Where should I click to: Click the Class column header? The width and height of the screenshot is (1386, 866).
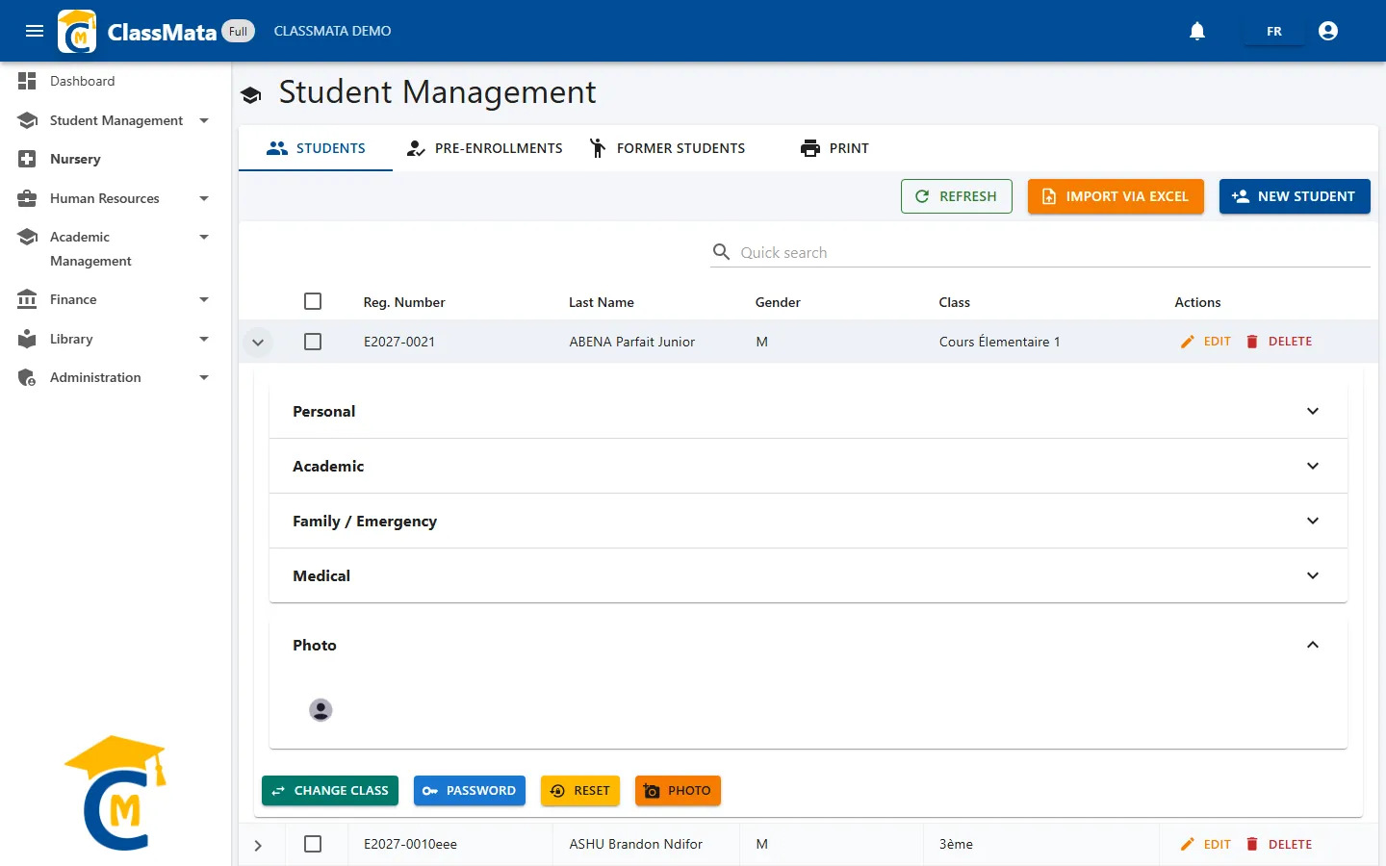point(955,302)
